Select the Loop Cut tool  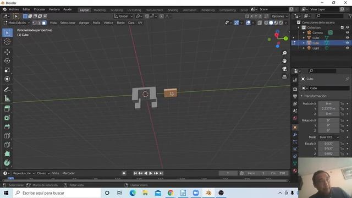tap(7, 136)
